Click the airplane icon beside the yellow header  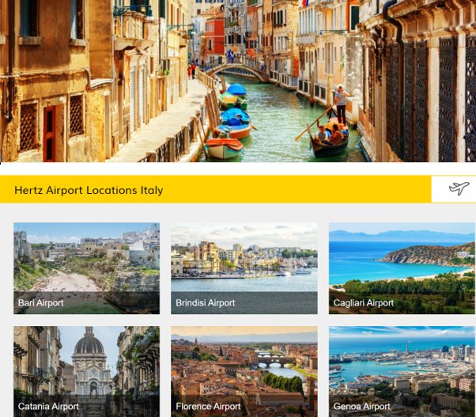[459, 188]
